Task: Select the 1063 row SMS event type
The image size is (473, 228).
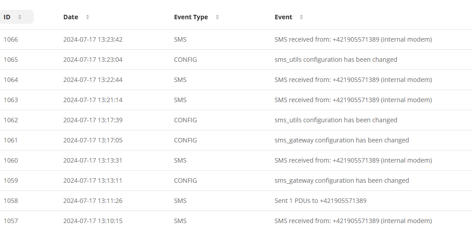Action: coord(180,100)
